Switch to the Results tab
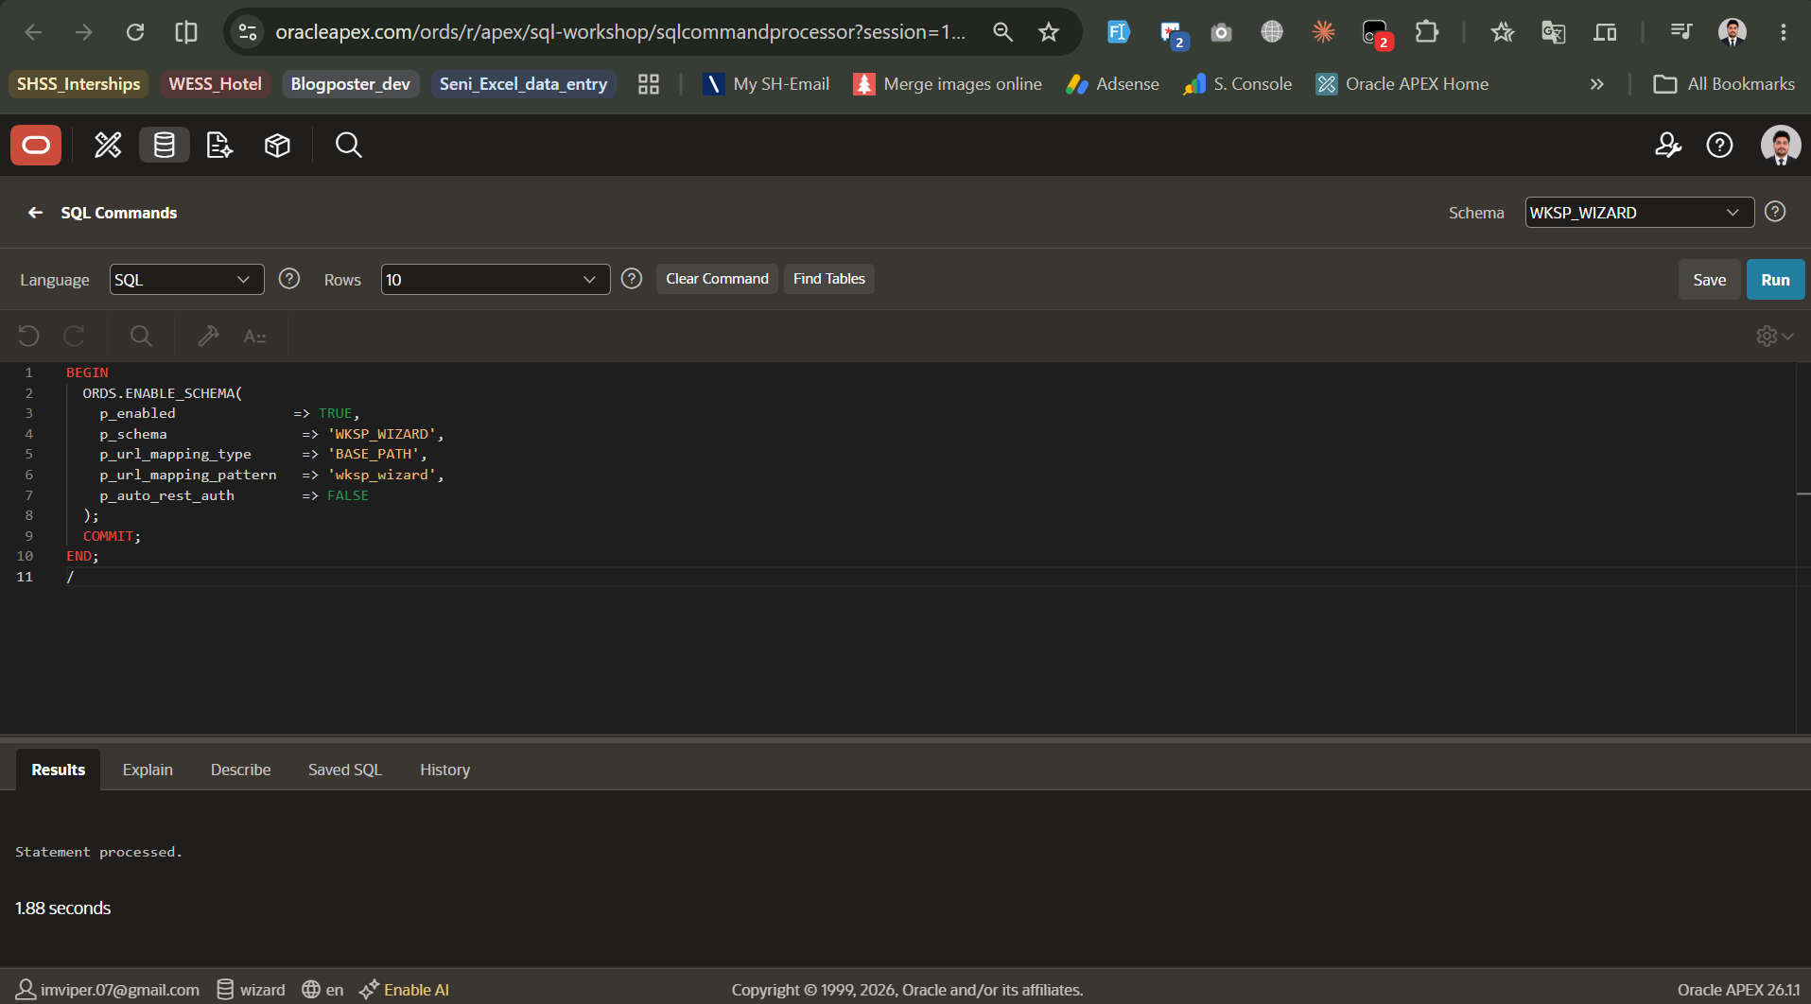The height and width of the screenshot is (1004, 1811). click(x=58, y=770)
